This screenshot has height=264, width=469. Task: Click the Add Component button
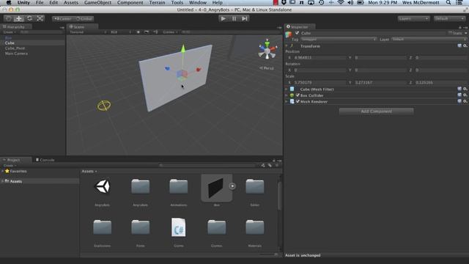click(x=376, y=111)
